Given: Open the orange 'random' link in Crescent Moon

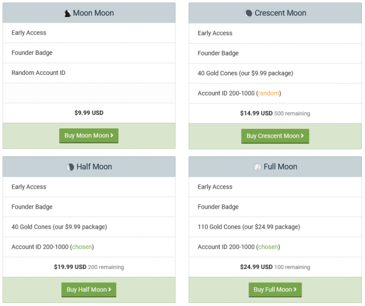Looking at the screenshot, I should 269,93.
